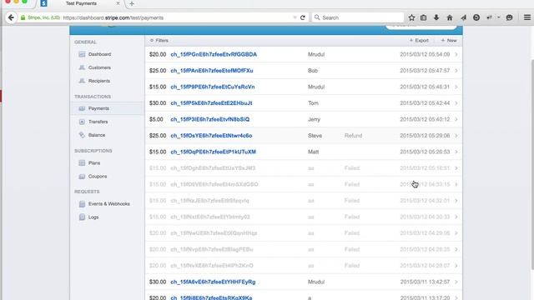534x300 pixels.
Task: Click the Export button
Action: 419,41
